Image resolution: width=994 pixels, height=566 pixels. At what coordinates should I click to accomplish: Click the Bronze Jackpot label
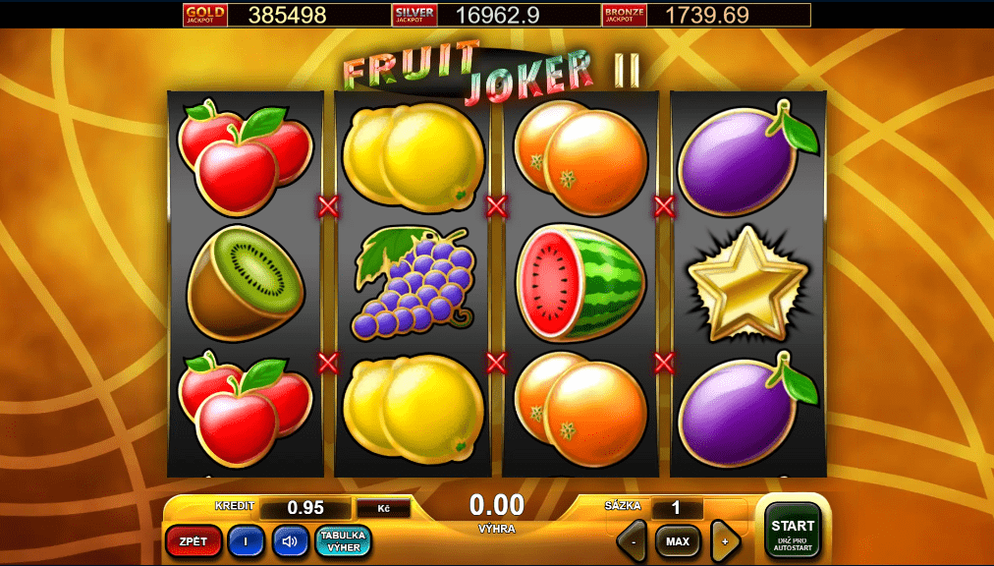tap(624, 15)
